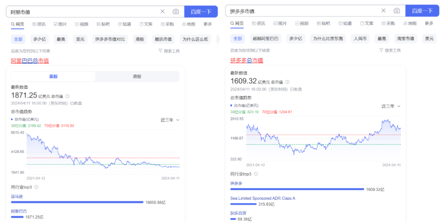
Task: Click 70位分值: 3116.80 label in Alibaba chart
Action: [x=59, y=126]
